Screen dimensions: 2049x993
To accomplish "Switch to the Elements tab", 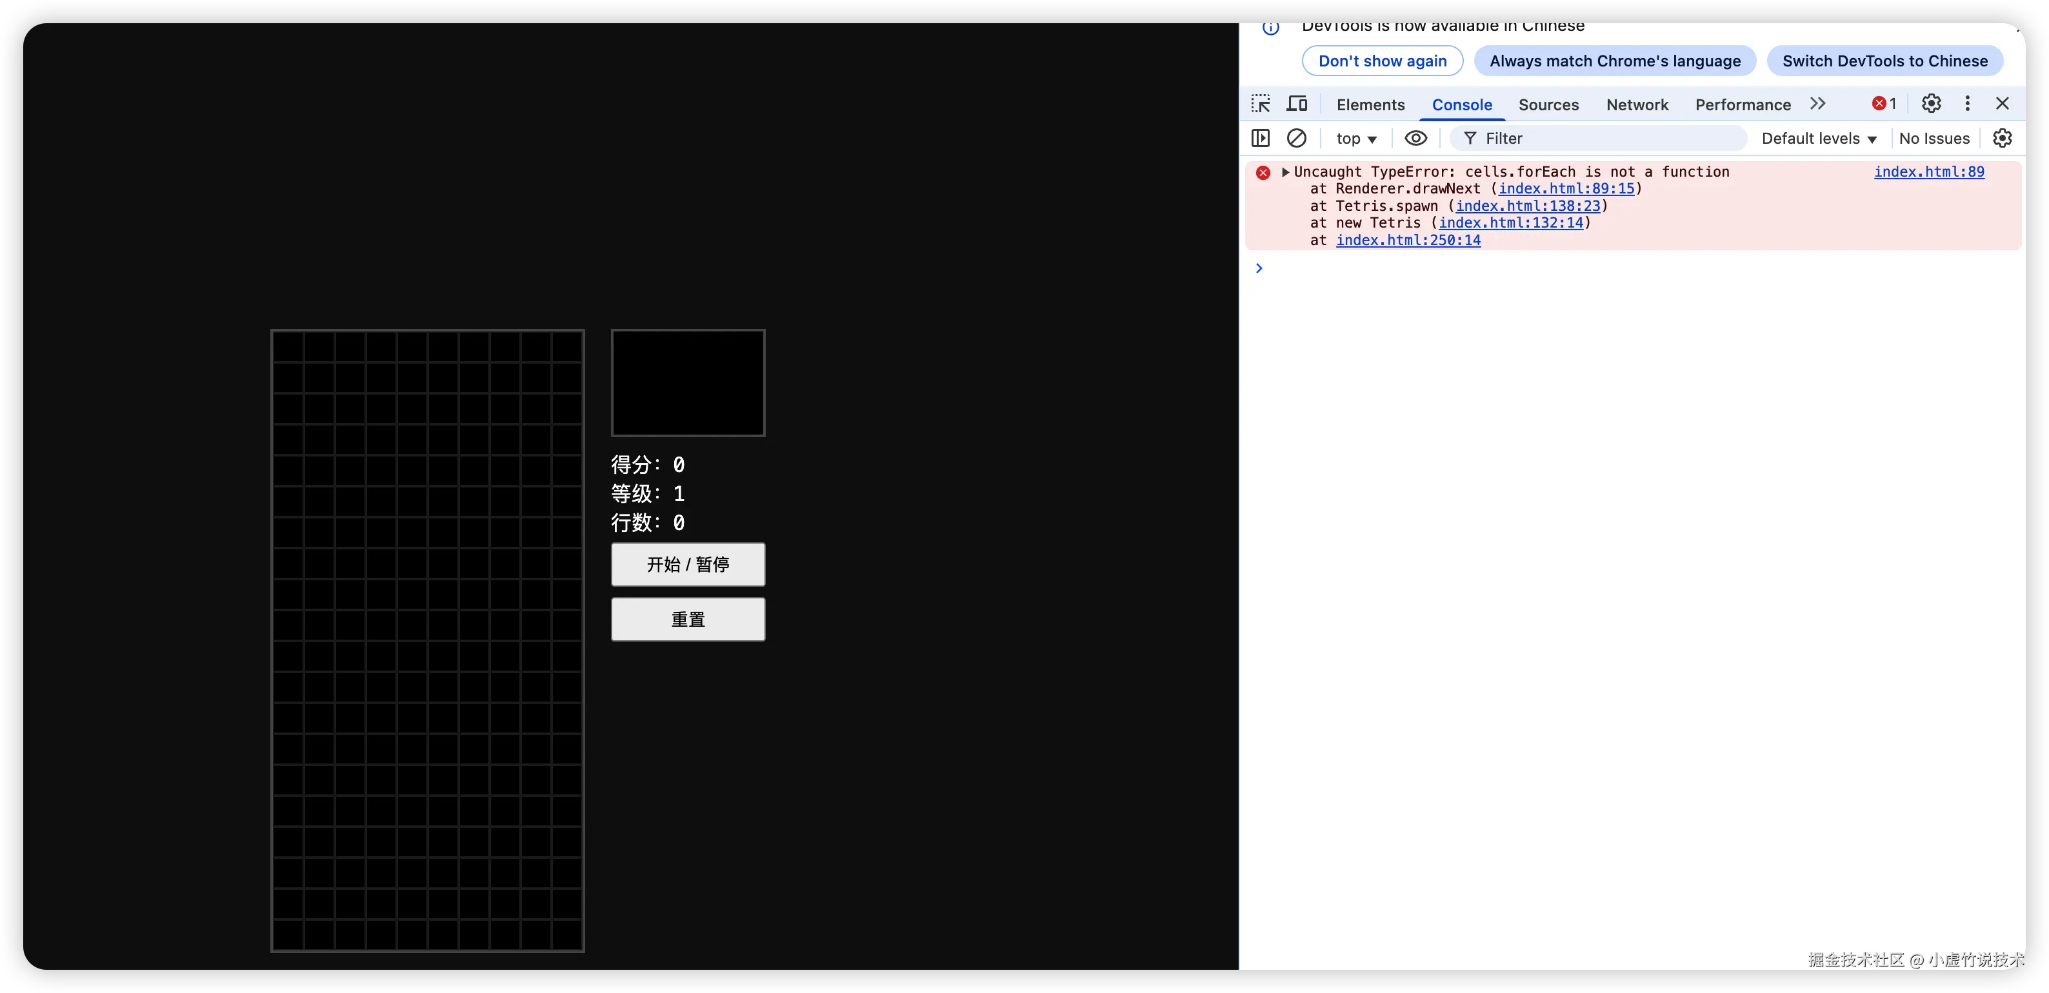I will pyautogui.click(x=1370, y=105).
